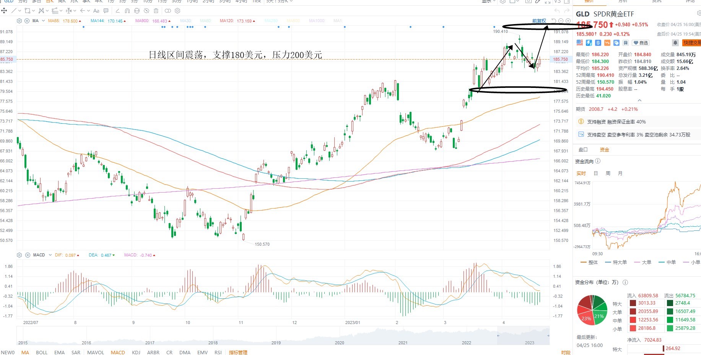
Task: Select the 周 capital flow tab
Action: tap(608, 173)
